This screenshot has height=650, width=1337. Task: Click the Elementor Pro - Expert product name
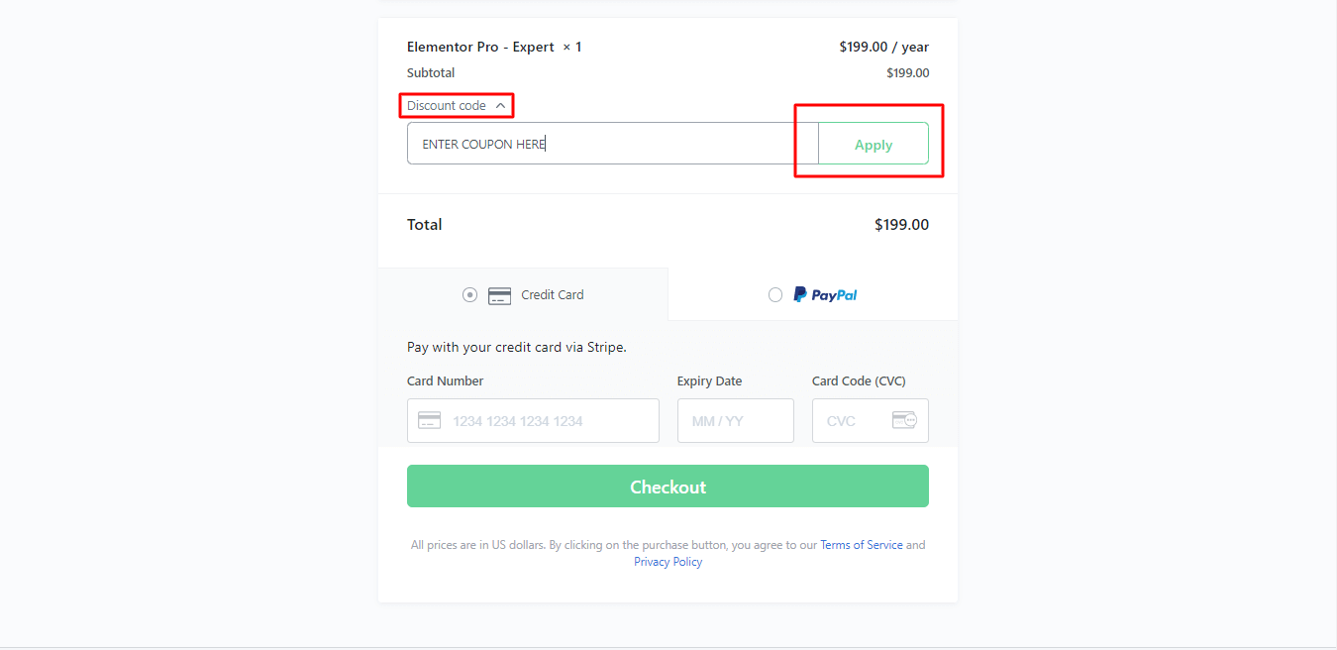click(480, 47)
